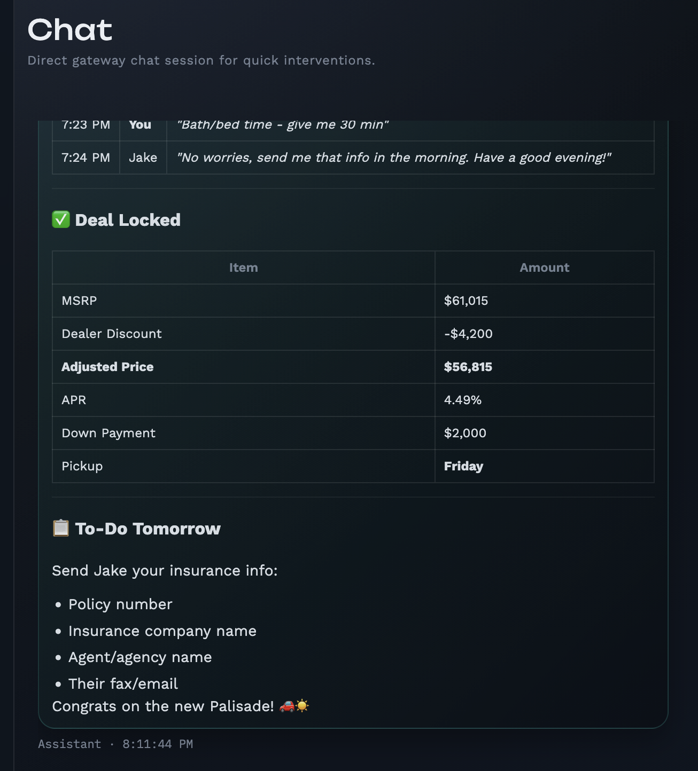Click the Amount column header

(x=545, y=268)
